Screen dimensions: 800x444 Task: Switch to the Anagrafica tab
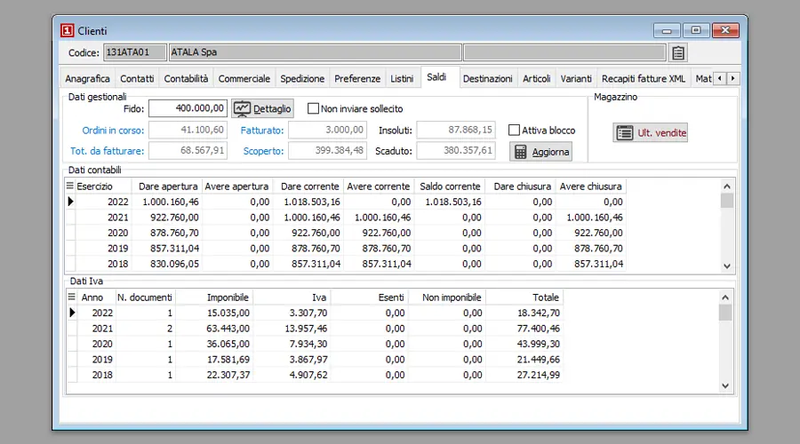(x=88, y=79)
